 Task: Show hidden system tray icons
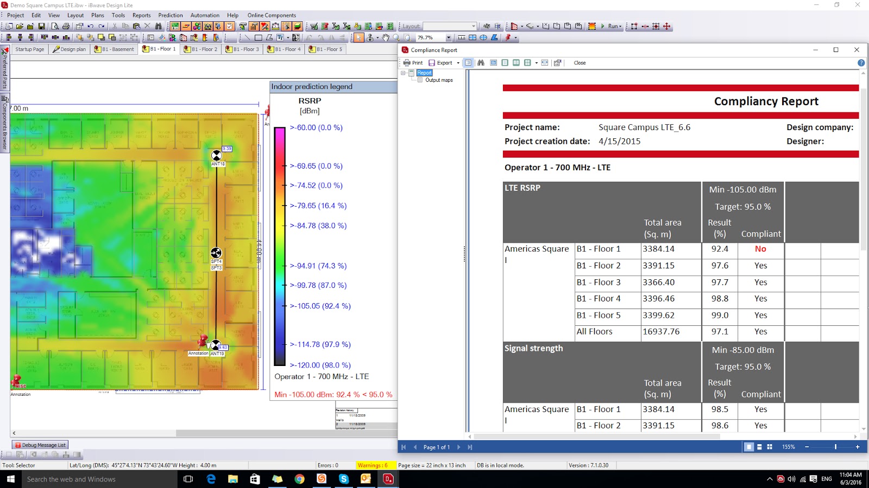click(770, 479)
